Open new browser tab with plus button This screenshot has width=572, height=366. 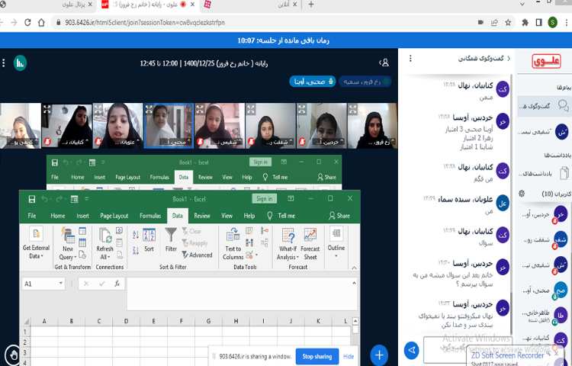coord(311,5)
